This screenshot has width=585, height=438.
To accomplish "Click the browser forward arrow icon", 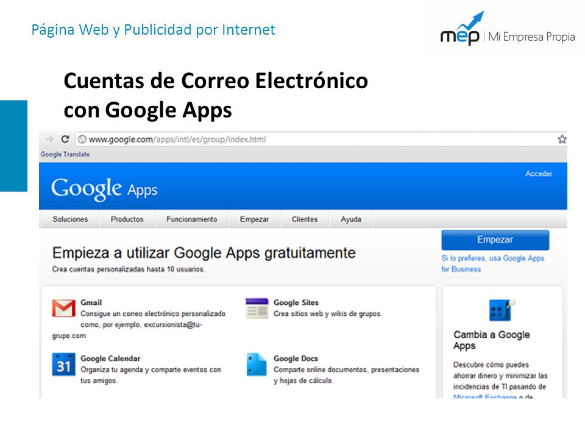I will [49, 139].
